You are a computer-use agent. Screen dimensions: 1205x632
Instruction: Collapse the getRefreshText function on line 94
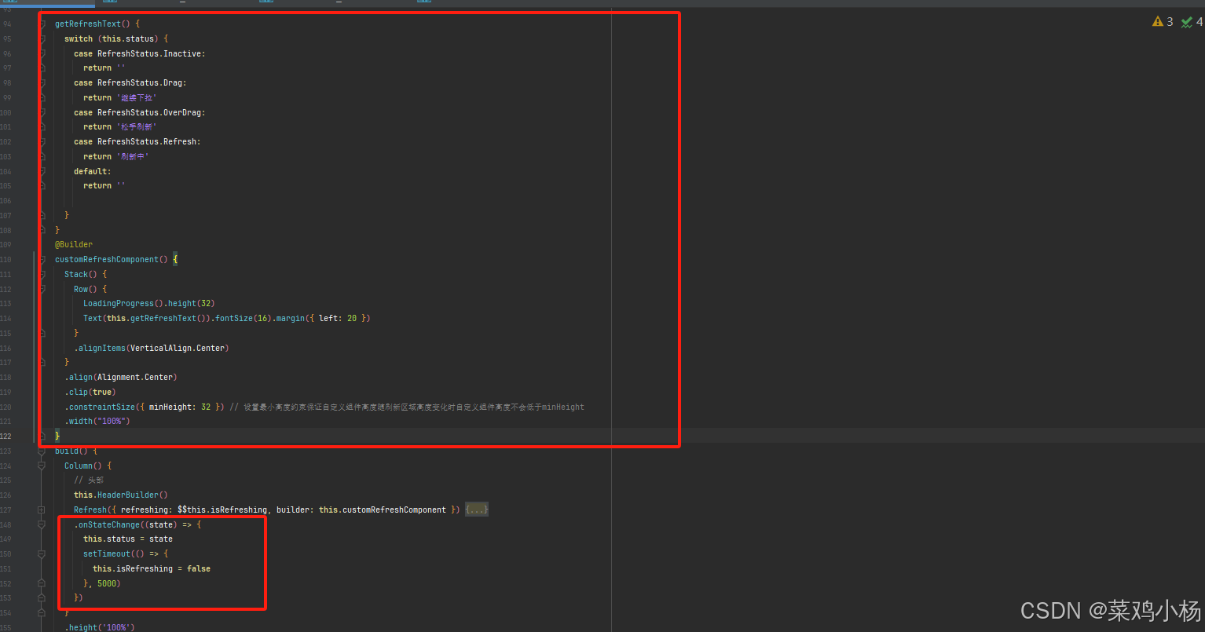coord(42,24)
